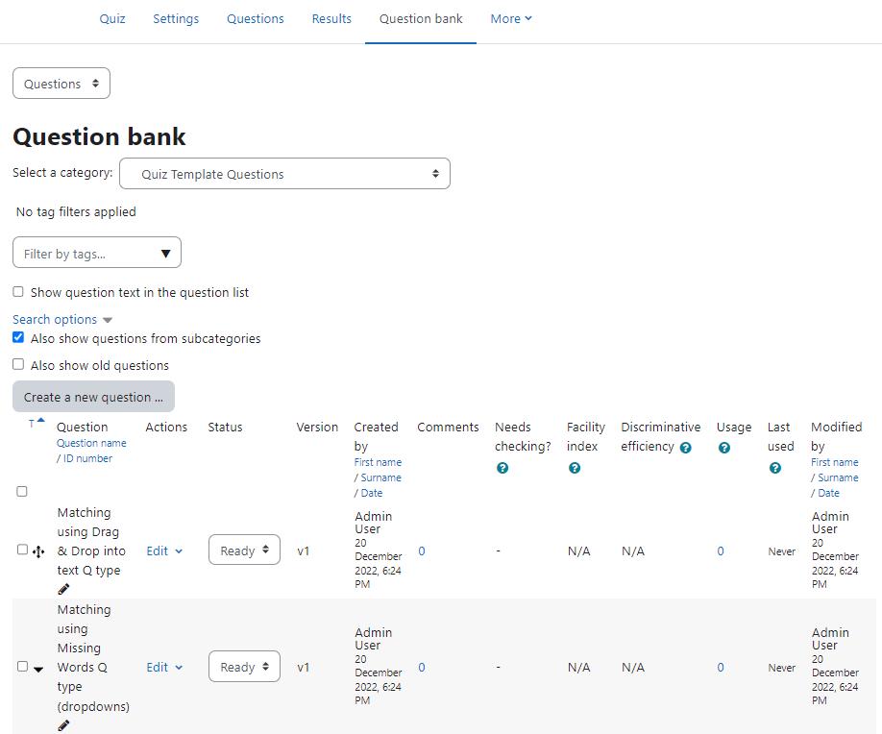Image resolution: width=882 pixels, height=734 pixels.
Task: Click the Actions column header
Action: (x=166, y=427)
